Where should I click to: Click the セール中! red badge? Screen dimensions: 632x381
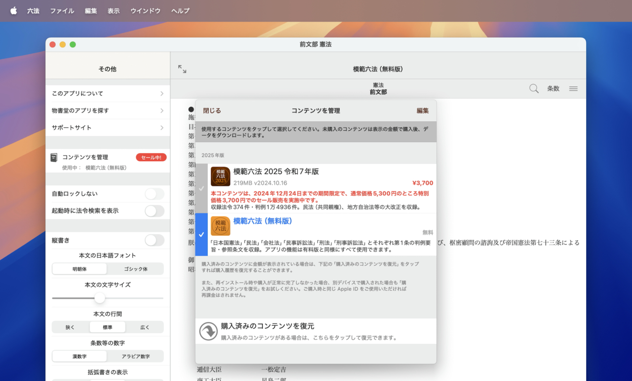point(151,158)
